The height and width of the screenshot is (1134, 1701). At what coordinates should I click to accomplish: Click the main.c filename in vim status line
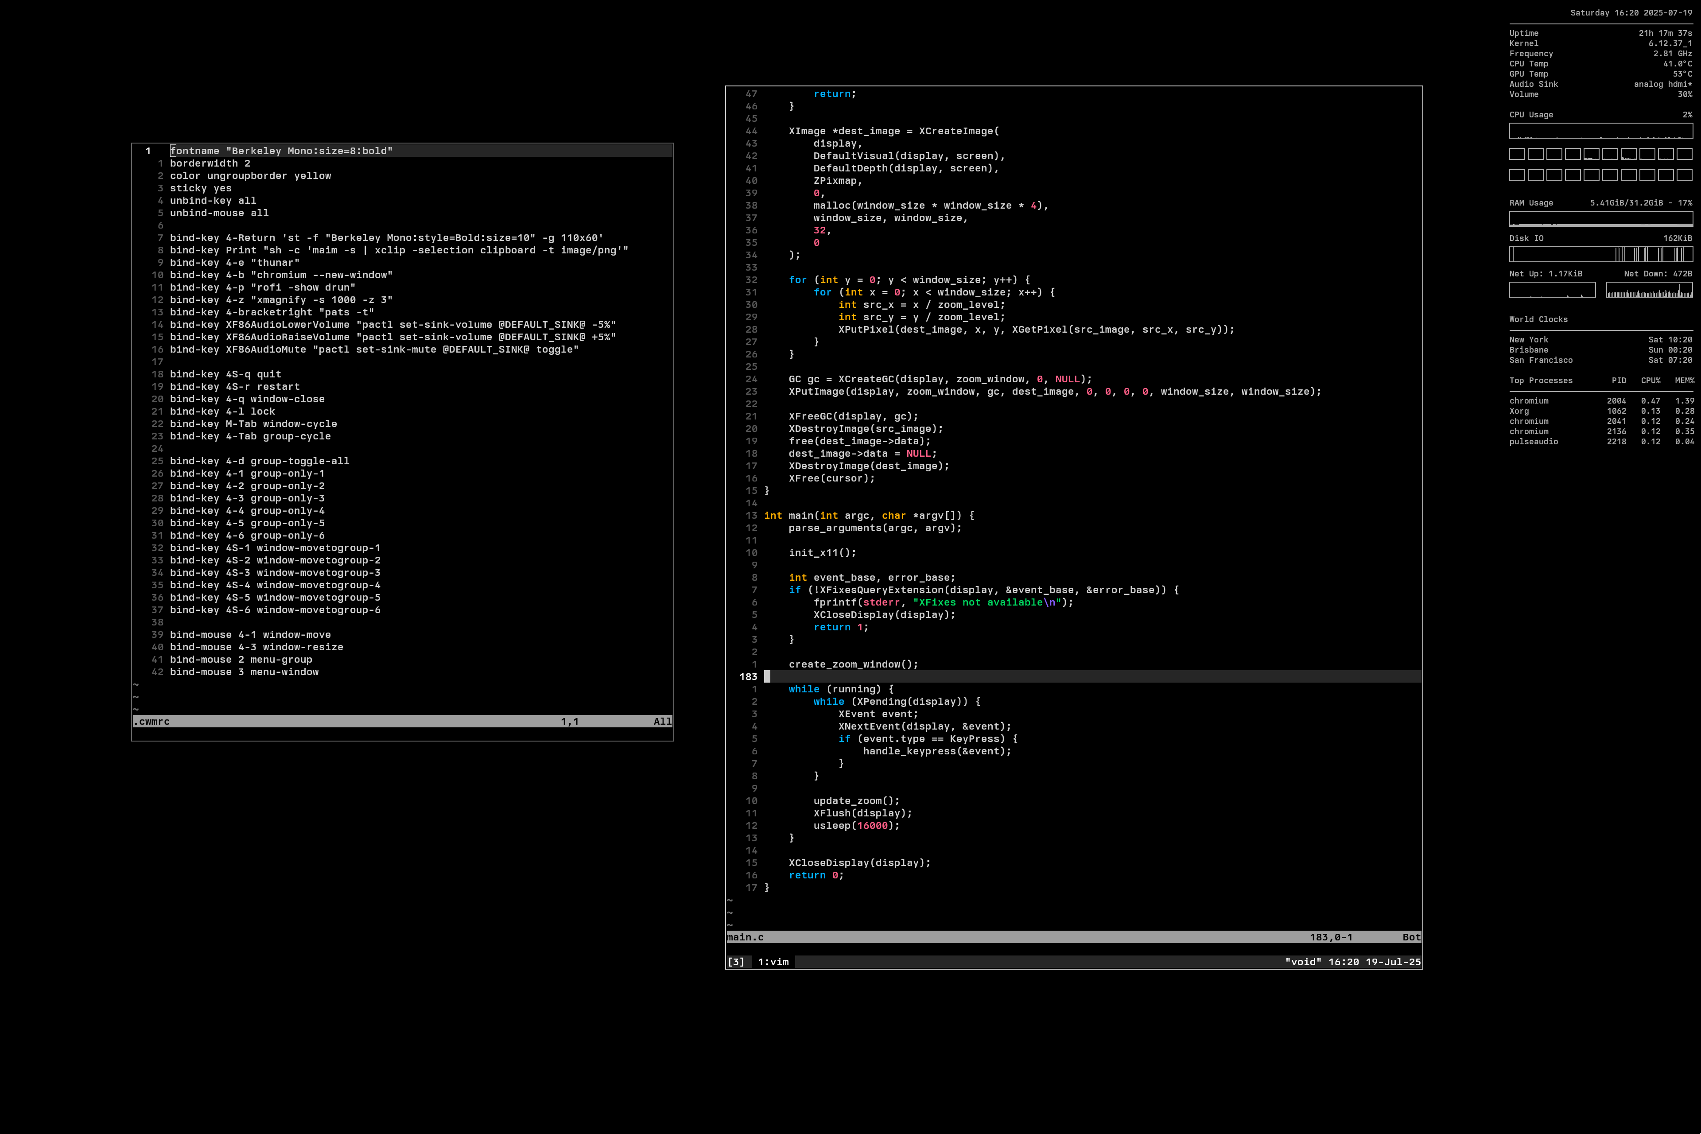point(745,937)
